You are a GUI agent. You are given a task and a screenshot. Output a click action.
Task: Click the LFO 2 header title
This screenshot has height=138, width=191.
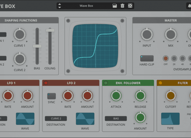tap(71, 83)
